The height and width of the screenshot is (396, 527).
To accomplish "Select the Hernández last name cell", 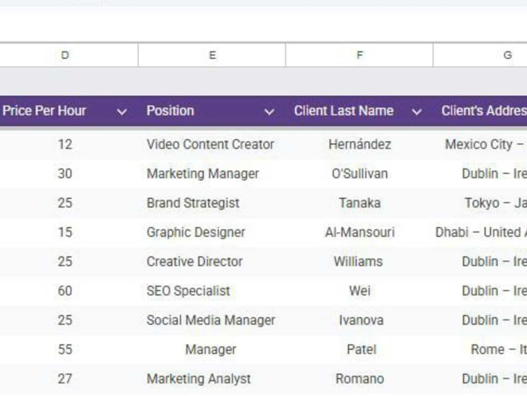I will pos(359,145).
